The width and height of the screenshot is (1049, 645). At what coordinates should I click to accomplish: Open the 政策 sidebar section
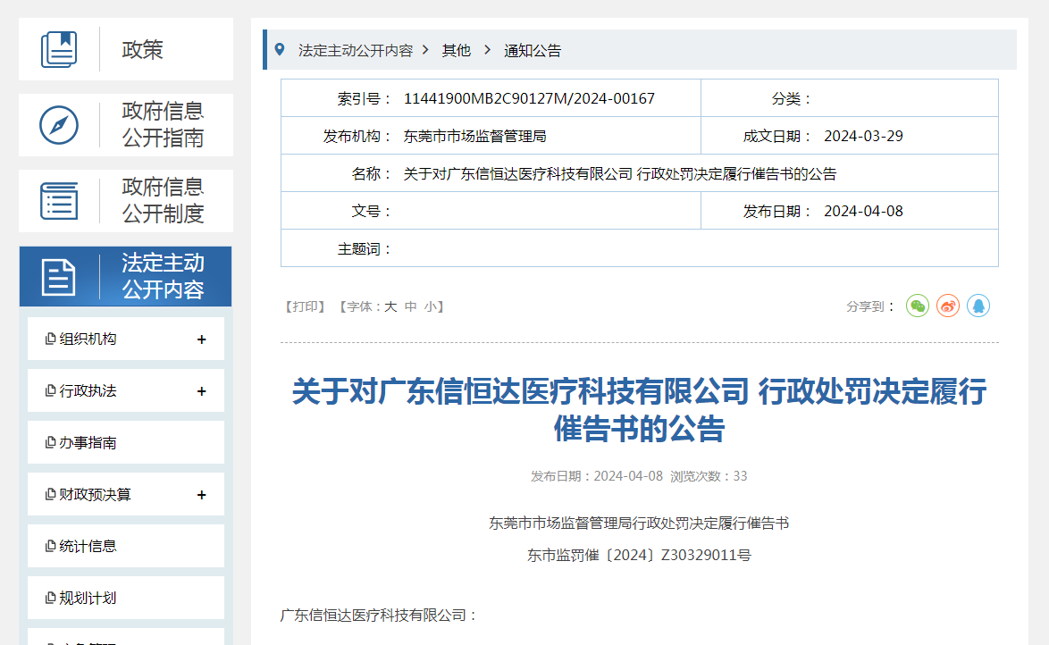pyautogui.click(x=126, y=49)
